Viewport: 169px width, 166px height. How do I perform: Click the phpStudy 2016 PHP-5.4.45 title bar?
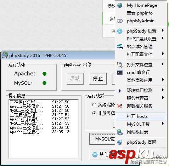click(x=58, y=56)
